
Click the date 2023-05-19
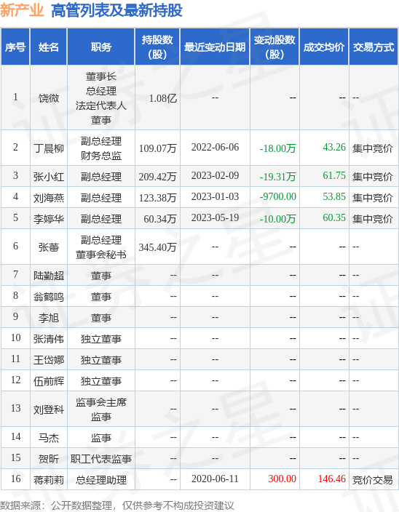[x=215, y=217]
